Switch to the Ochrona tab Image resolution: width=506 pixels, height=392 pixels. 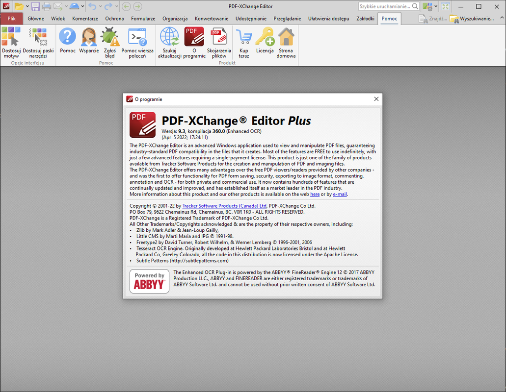point(114,18)
